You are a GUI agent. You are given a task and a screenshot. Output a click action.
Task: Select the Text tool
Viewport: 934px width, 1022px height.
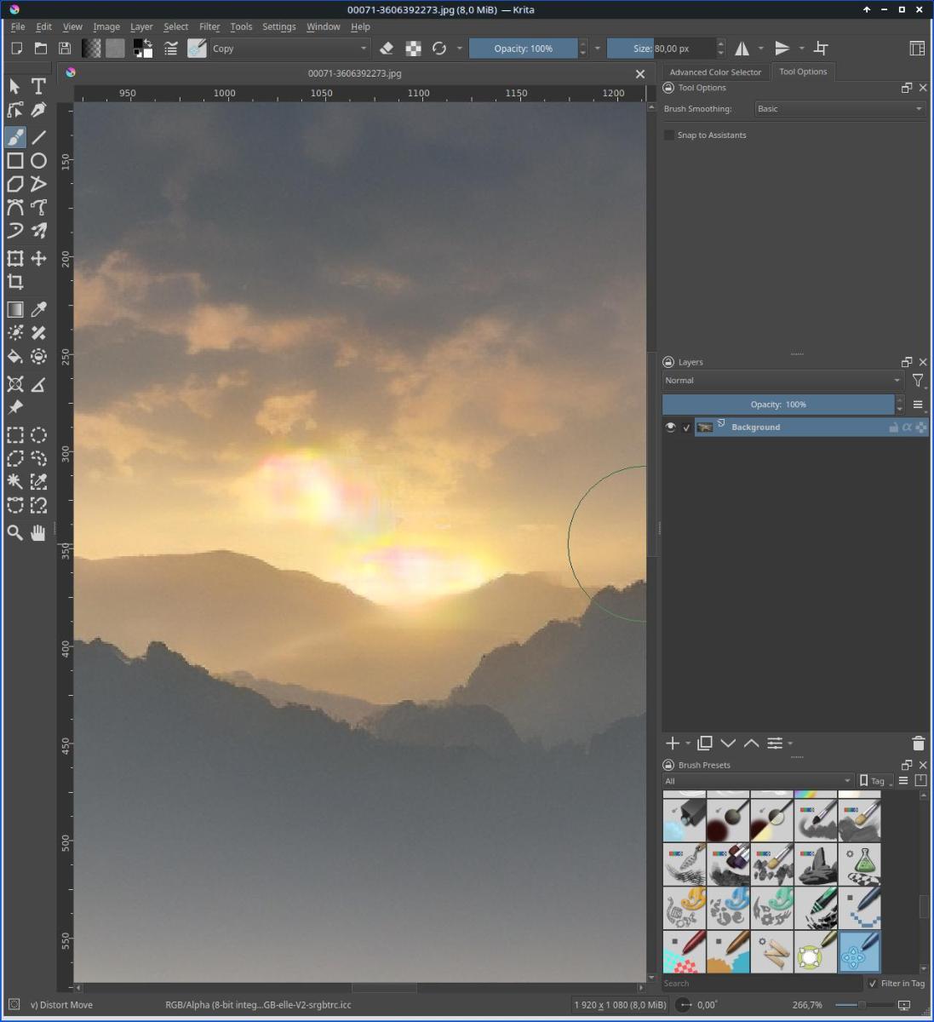click(38, 86)
